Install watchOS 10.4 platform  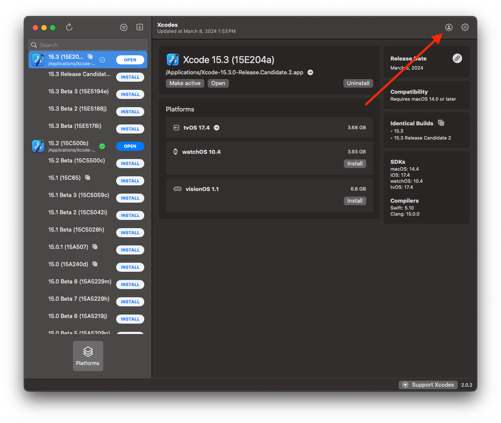click(x=355, y=163)
